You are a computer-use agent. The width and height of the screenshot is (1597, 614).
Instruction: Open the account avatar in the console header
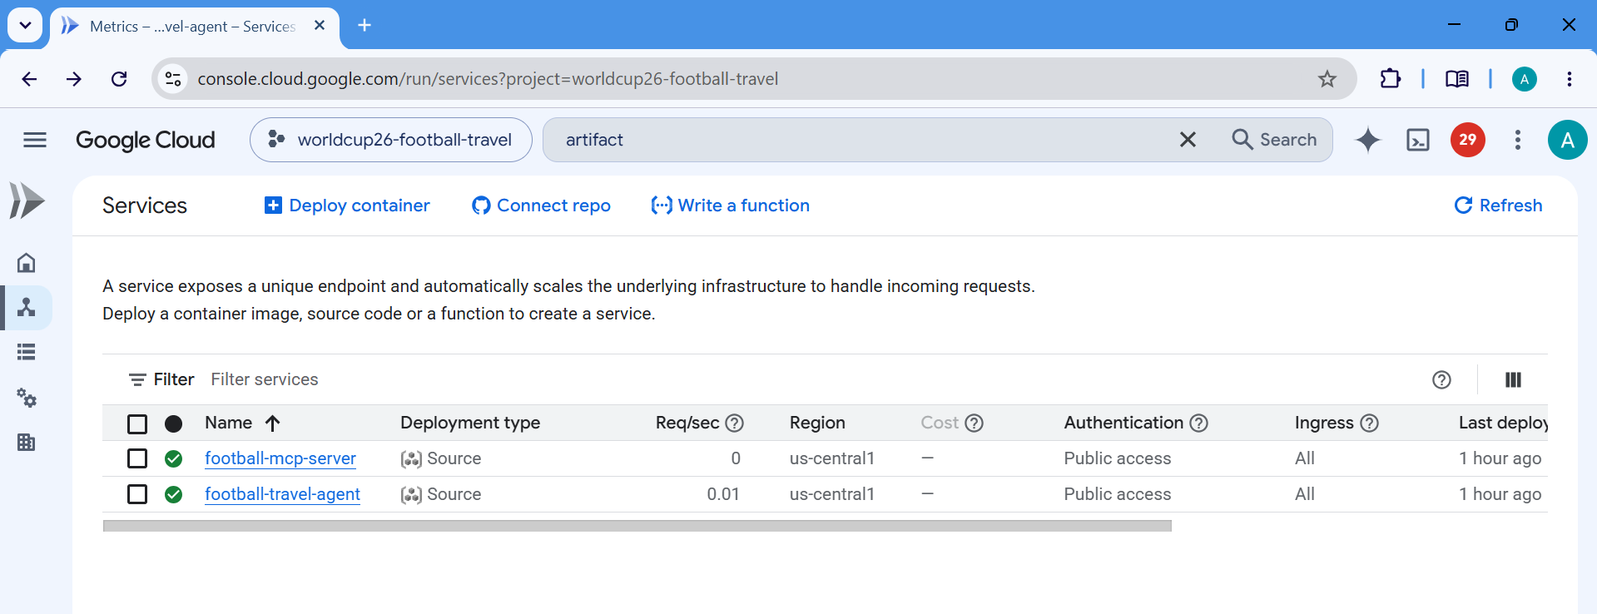tap(1567, 140)
